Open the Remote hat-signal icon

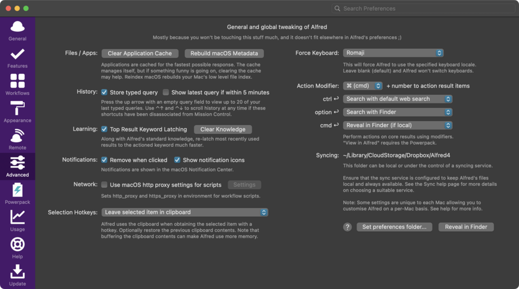18,136
